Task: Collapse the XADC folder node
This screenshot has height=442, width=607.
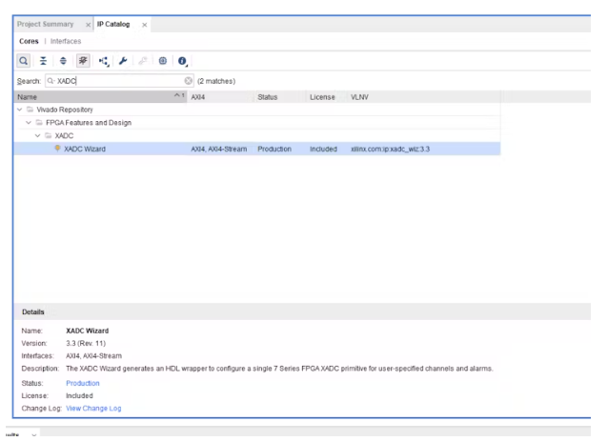Action: tap(38, 135)
